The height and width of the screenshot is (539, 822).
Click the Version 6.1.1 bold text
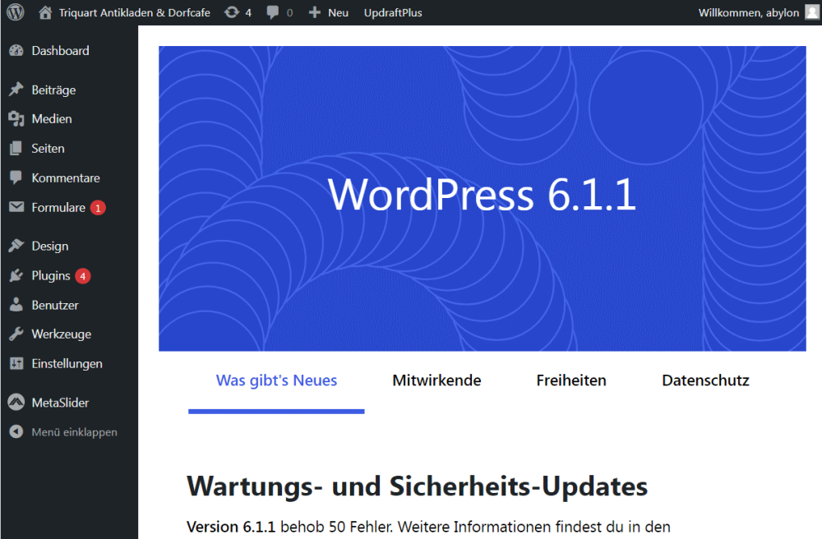[x=231, y=527]
